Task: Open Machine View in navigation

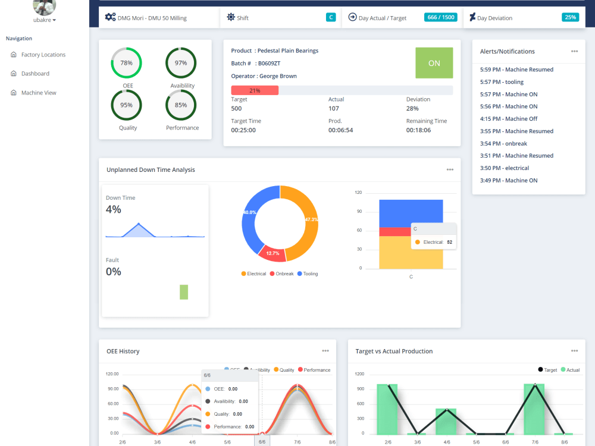Action: (x=39, y=93)
